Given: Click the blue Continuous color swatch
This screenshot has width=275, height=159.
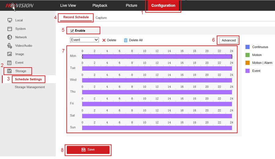Looking at the screenshot, I should coord(248,47).
